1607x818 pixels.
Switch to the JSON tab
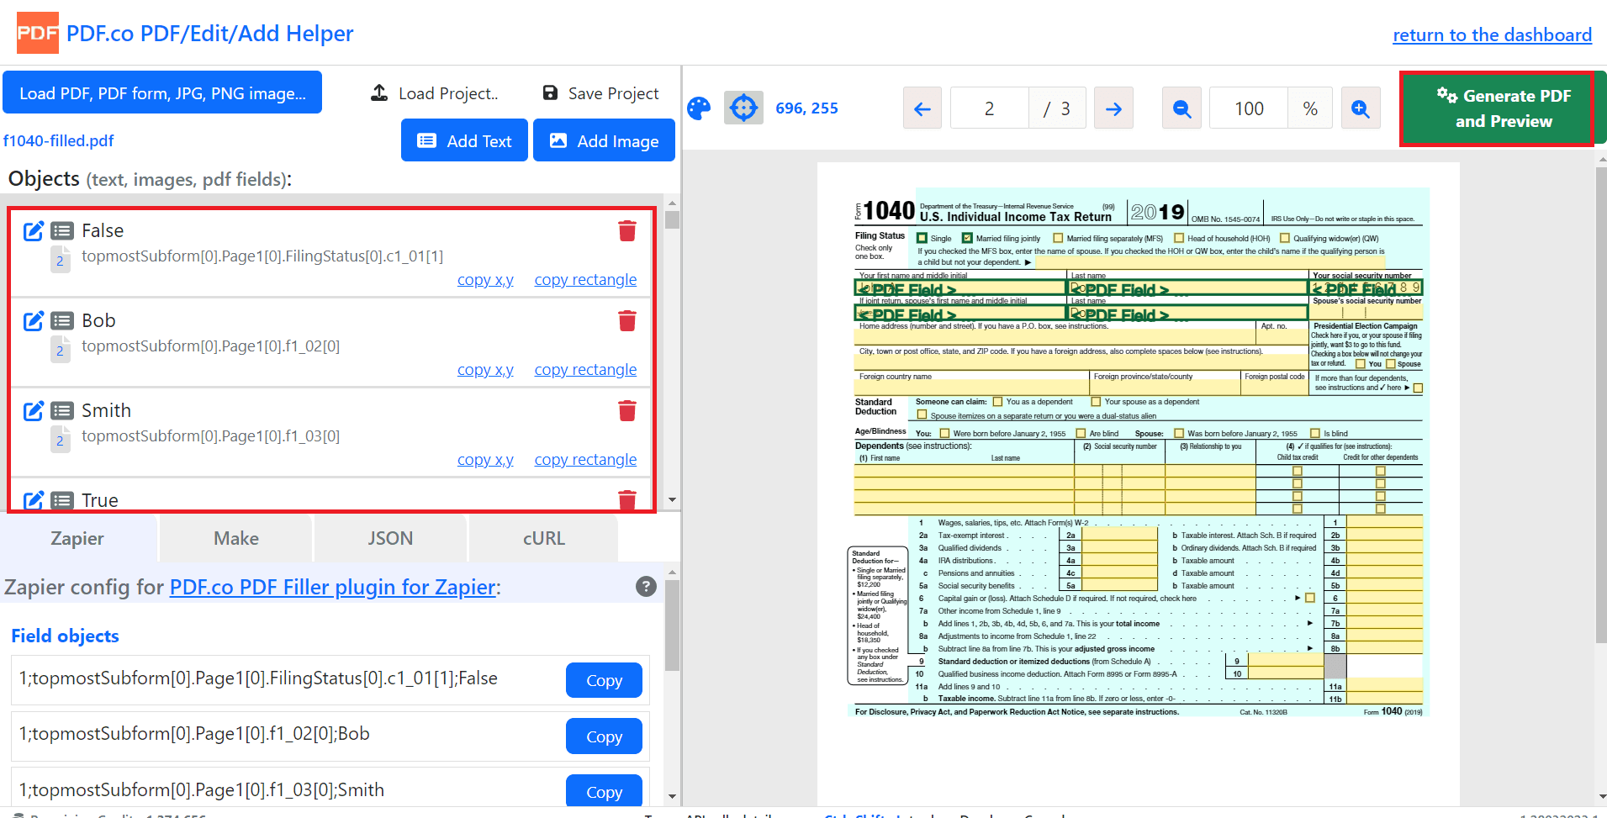pos(390,539)
